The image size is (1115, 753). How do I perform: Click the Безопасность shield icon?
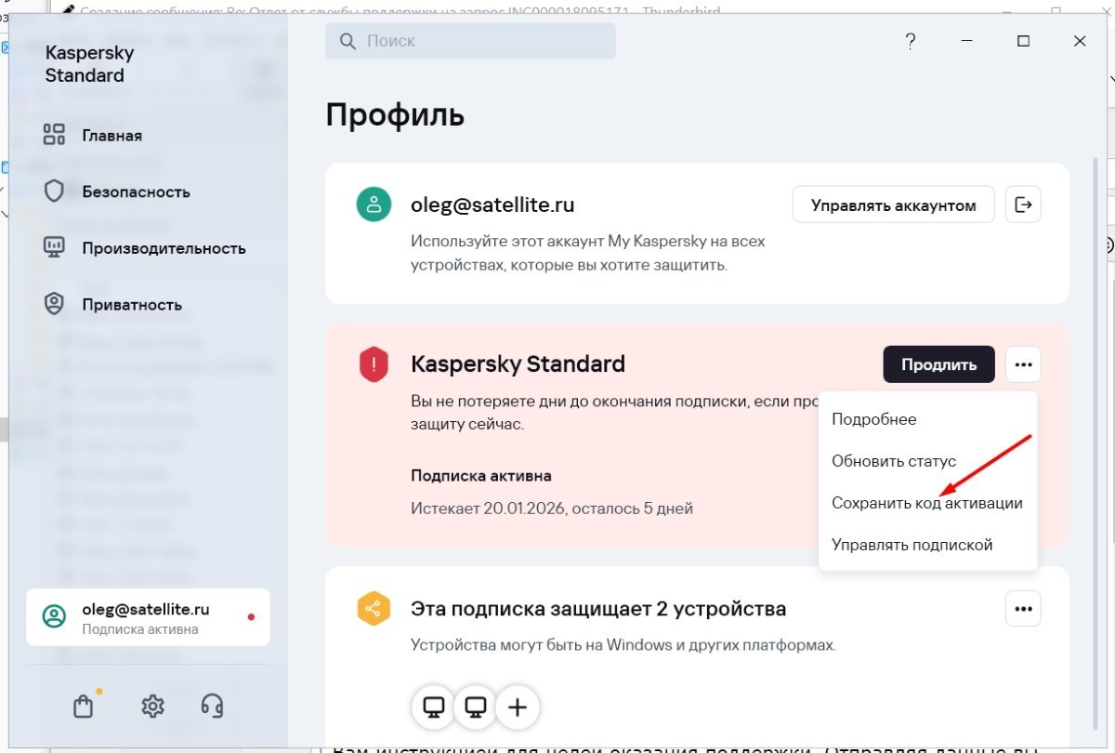pos(54,192)
